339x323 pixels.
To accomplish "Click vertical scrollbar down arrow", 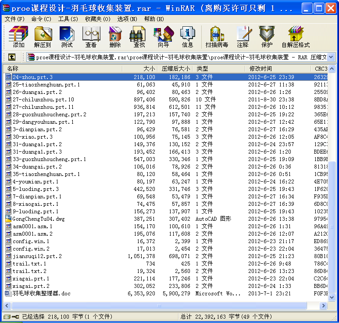I will click(x=332, y=298).
